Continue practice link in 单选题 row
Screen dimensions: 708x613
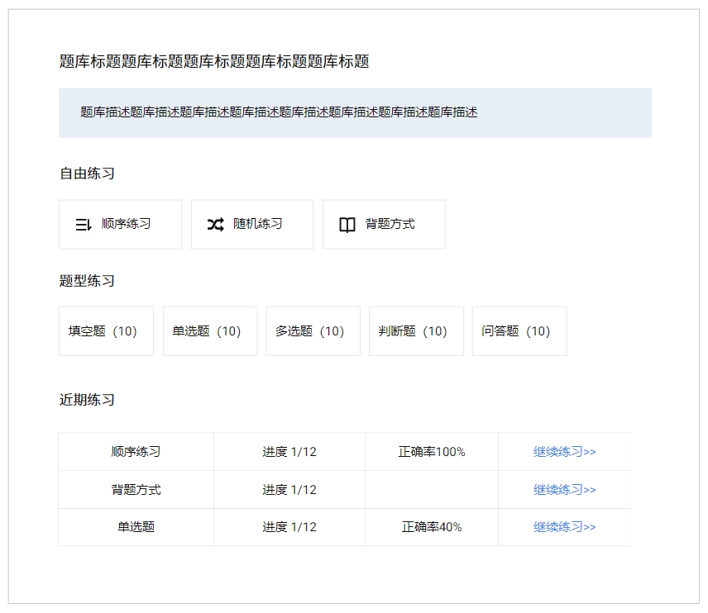click(564, 527)
